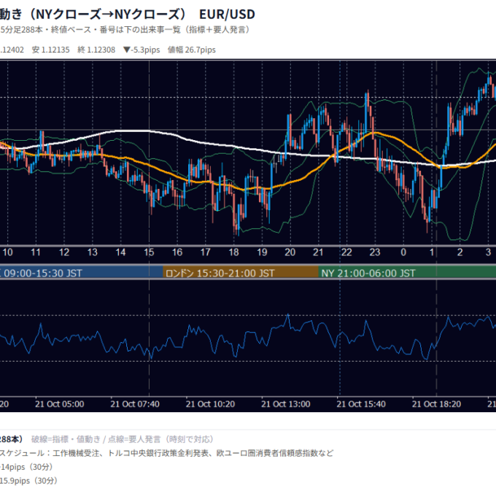Click hour label 23 on the chart axis
The image size is (496, 496).
[375, 252]
